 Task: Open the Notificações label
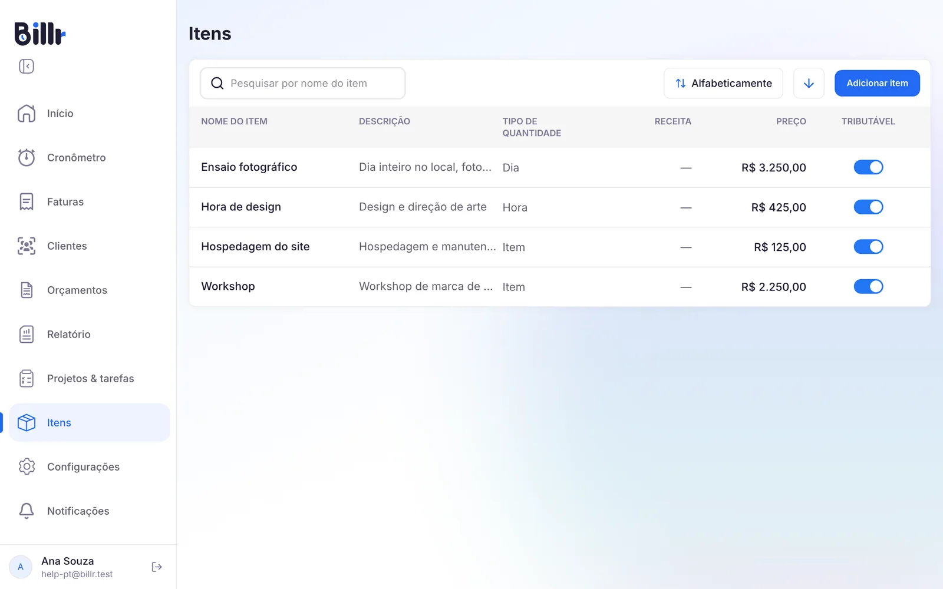78,511
